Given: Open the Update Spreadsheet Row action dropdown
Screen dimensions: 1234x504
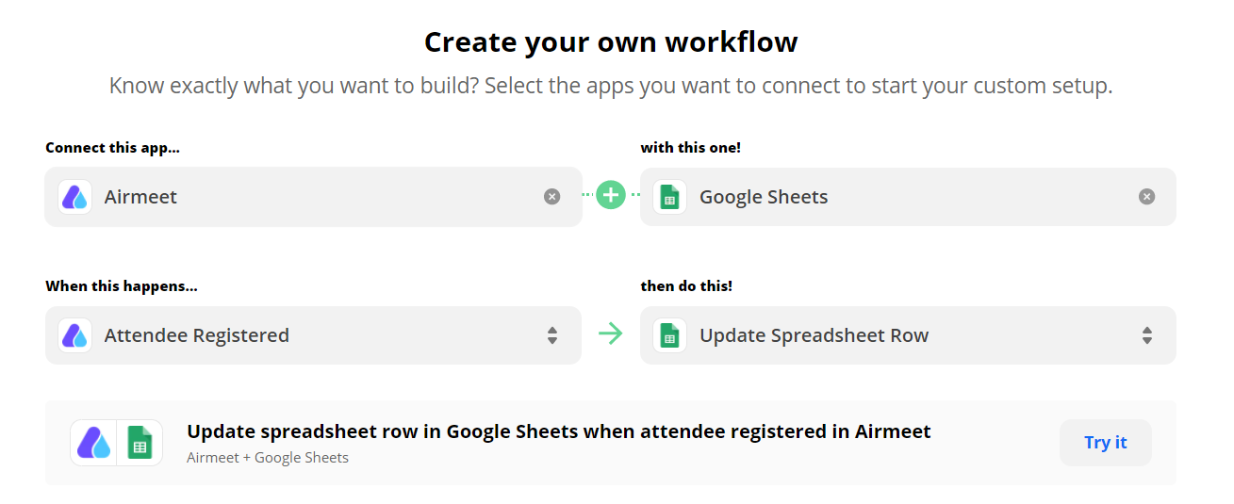Looking at the screenshot, I should tap(908, 335).
